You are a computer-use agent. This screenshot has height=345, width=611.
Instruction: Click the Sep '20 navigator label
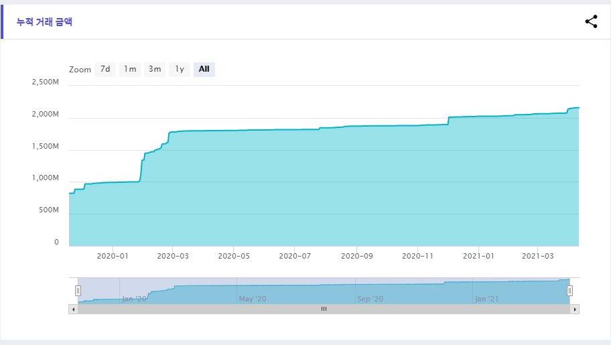tap(370, 299)
